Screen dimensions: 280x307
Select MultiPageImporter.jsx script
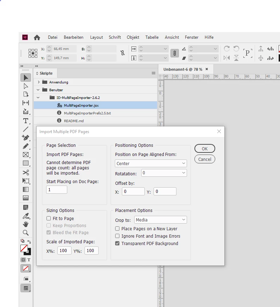click(x=95, y=105)
